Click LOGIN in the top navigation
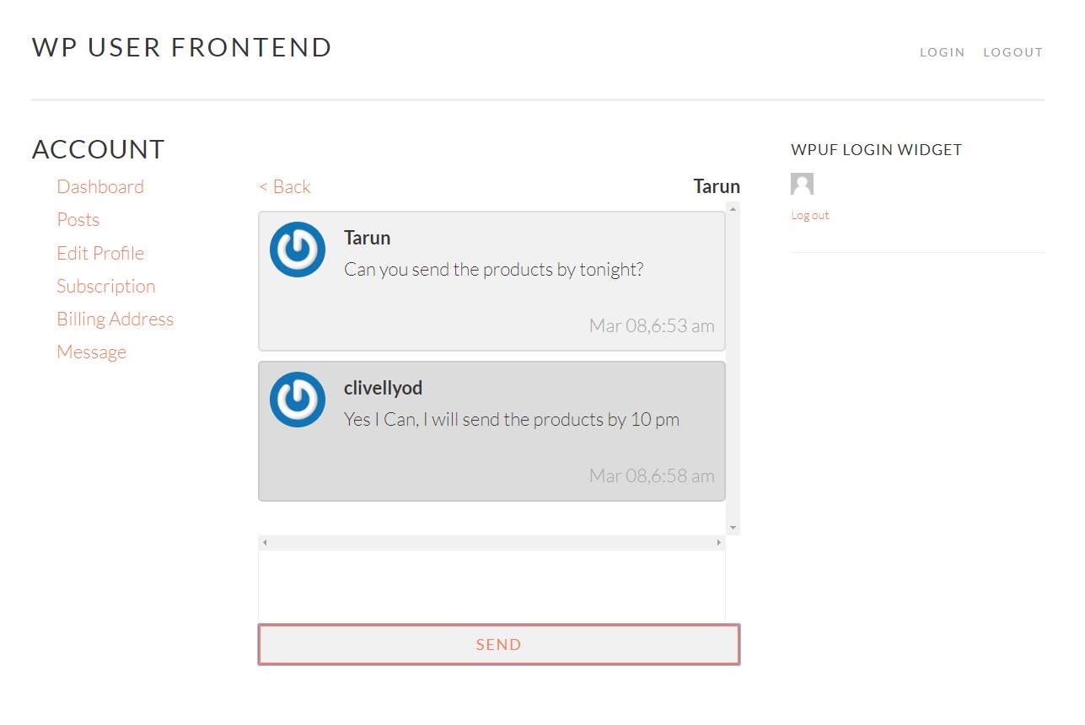1085x725 pixels. (x=942, y=51)
